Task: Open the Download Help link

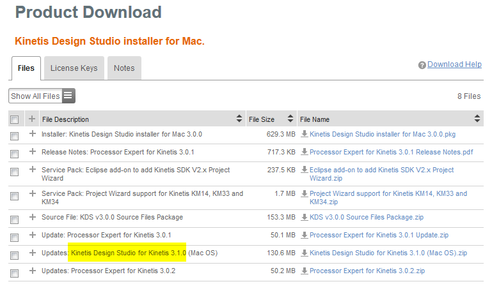Action: point(454,64)
